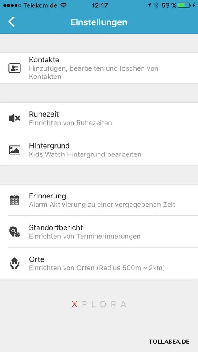Select the Hintergrund menu item
The height and width of the screenshot is (352, 198).
[x=99, y=150]
